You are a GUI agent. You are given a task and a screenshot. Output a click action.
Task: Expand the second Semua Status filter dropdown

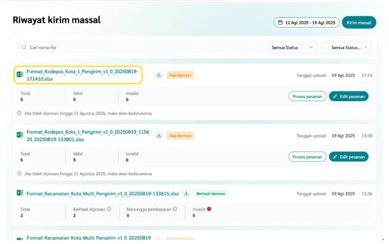(x=346, y=48)
